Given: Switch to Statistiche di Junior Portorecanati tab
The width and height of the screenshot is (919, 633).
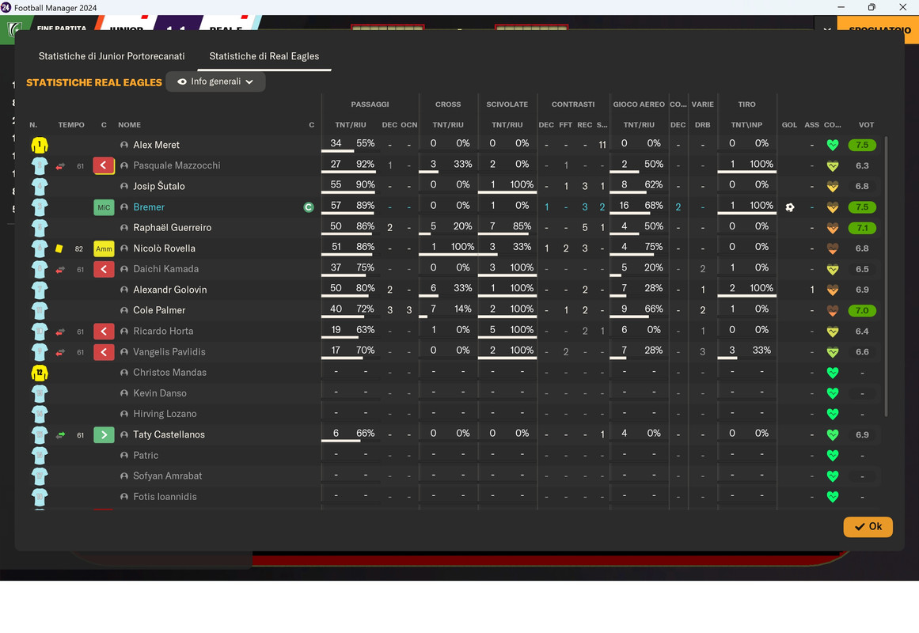Looking at the screenshot, I should [x=112, y=56].
